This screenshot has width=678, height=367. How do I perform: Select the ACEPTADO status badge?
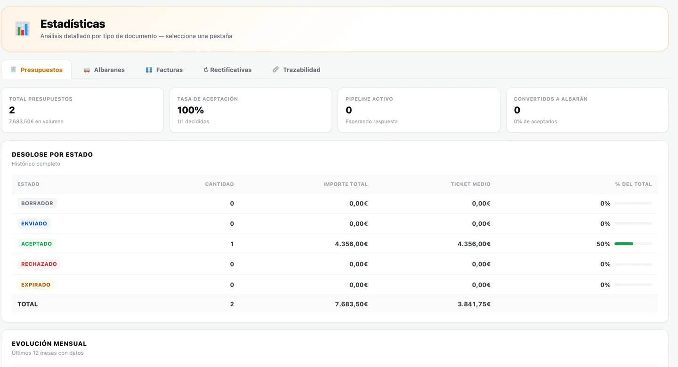[37, 244]
